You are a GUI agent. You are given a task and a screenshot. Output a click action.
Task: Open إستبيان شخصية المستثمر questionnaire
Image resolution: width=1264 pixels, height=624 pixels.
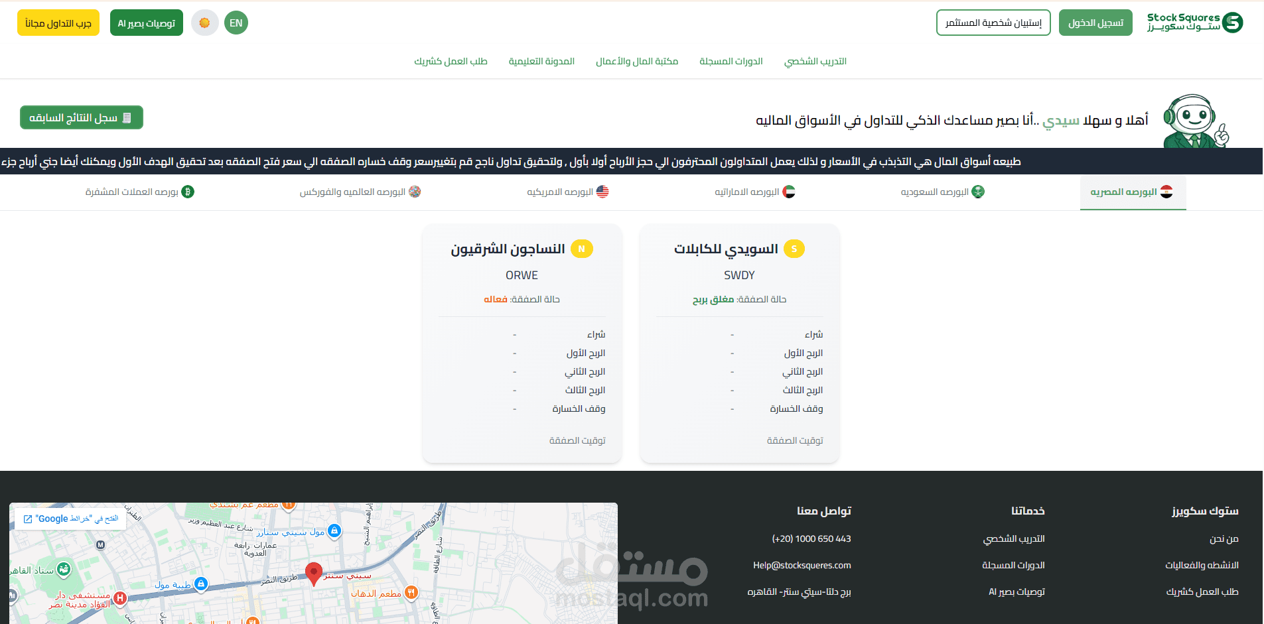[993, 23]
